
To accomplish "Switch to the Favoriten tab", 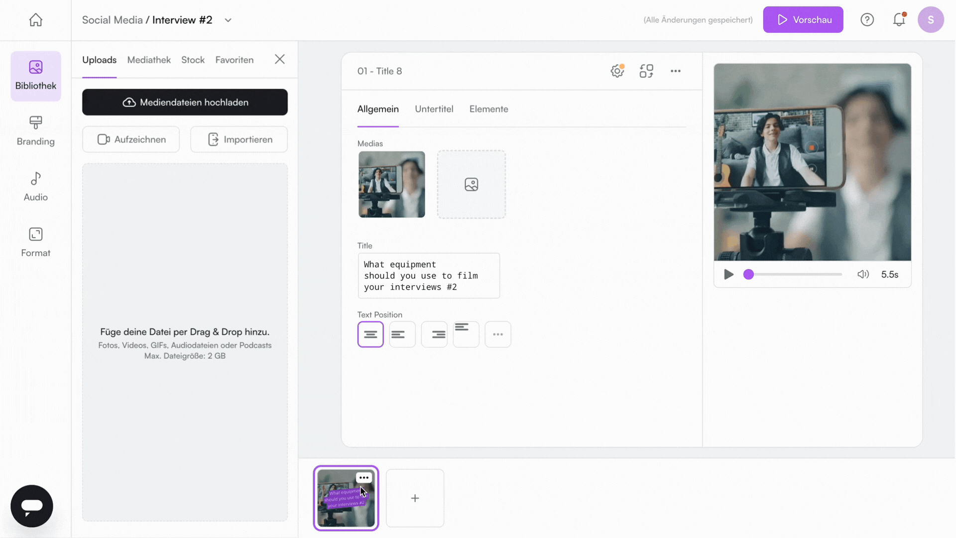I will (235, 60).
